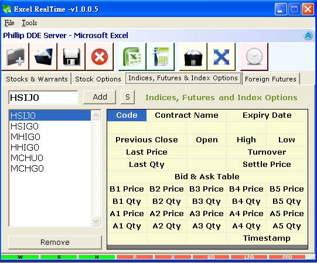The height and width of the screenshot is (263, 317).
Task: Click the clock timer icon
Action: coord(254,57)
